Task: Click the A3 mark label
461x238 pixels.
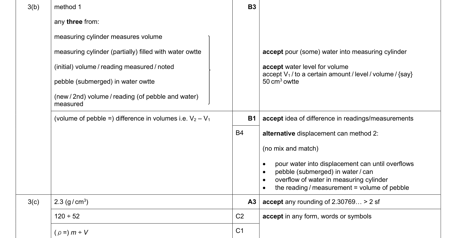Action: pos(252,202)
